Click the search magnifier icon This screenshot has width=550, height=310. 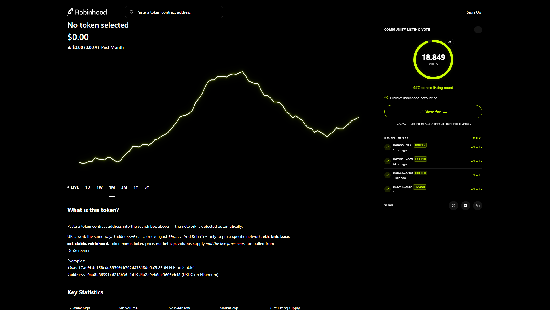point(131,12)
